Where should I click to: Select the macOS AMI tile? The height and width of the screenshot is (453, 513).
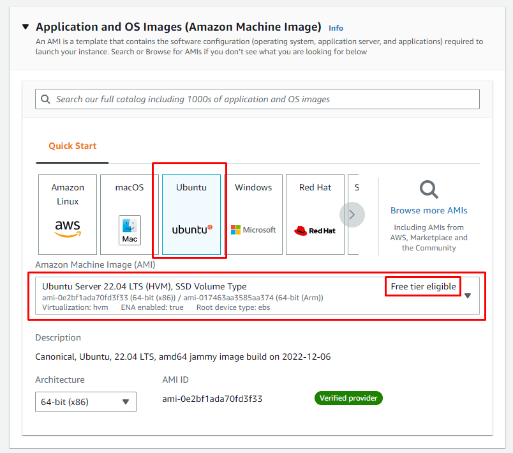click(x=130, y=215)
